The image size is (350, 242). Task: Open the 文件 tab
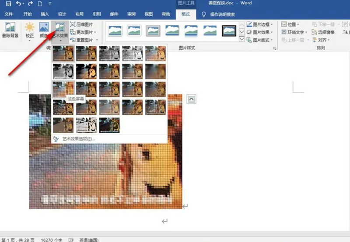9,14
